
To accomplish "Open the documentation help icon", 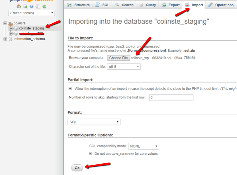I will tap(32, 7).
